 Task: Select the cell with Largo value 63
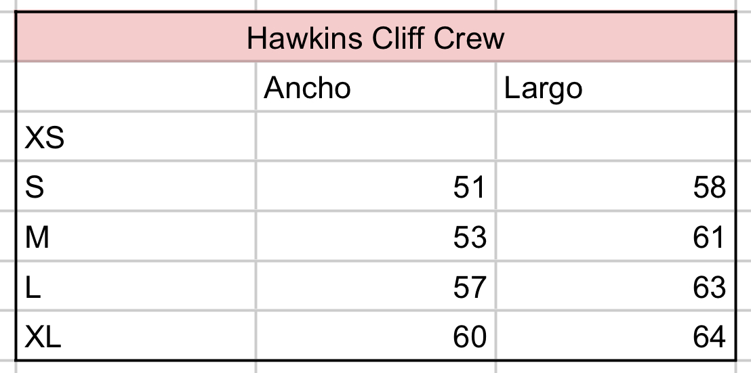pyautogui.click(x=615, y=287)
